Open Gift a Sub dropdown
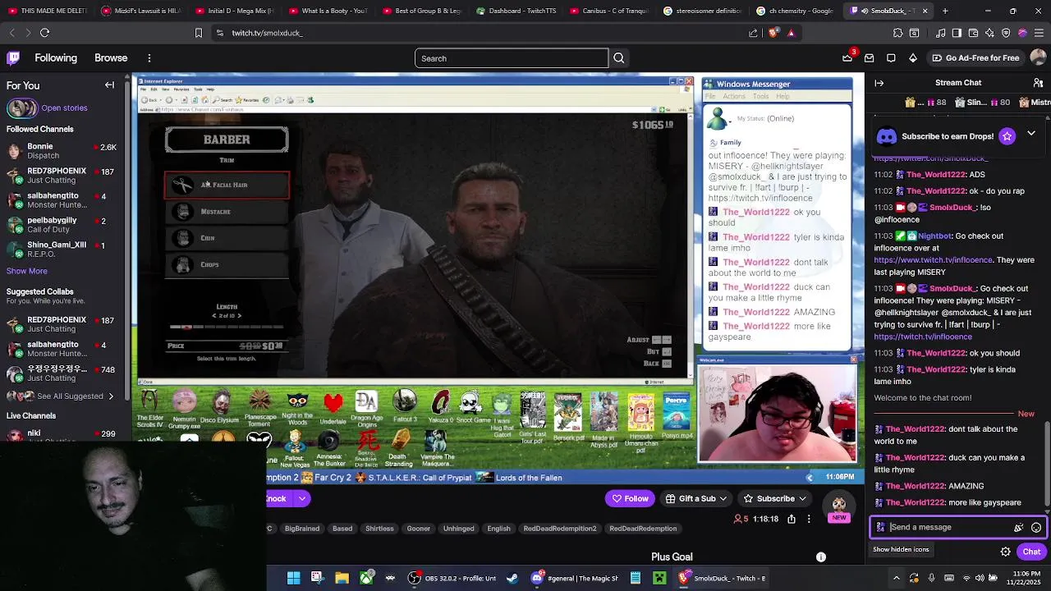This screenshot has width=1051, height=591. pyautogui.click(x=697, y=498)
